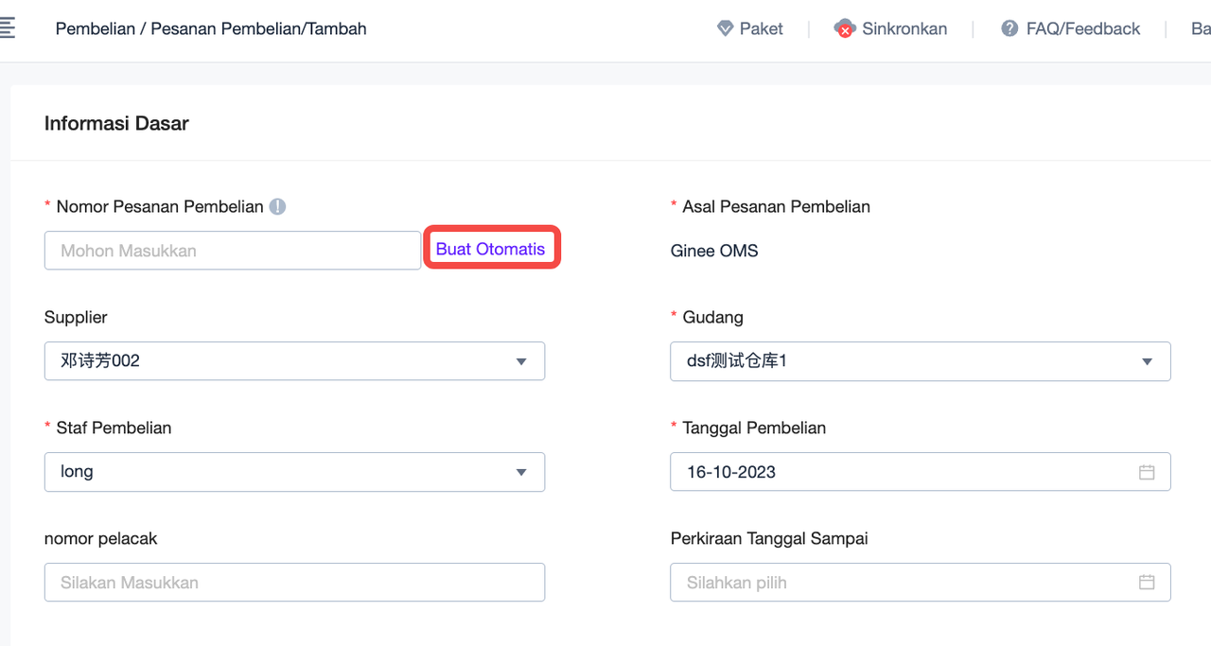
Task: Open the Paket menu item
Action: point(761,28)
